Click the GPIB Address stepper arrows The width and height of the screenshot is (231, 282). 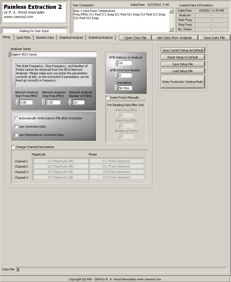pyautogui.click(x=116, y=63)
